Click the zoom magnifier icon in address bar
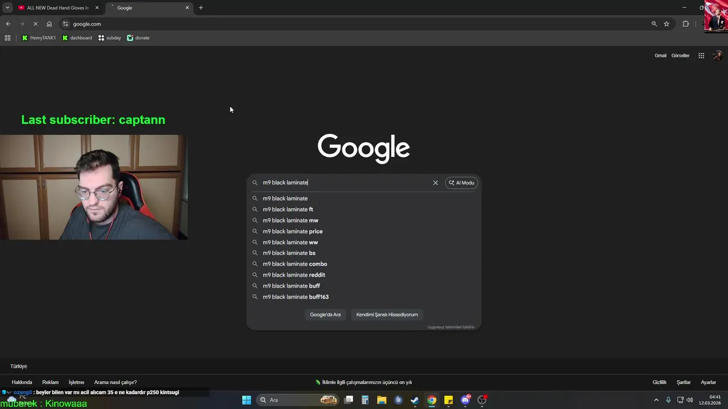The image size is (728, 409). tap(654, 24)
